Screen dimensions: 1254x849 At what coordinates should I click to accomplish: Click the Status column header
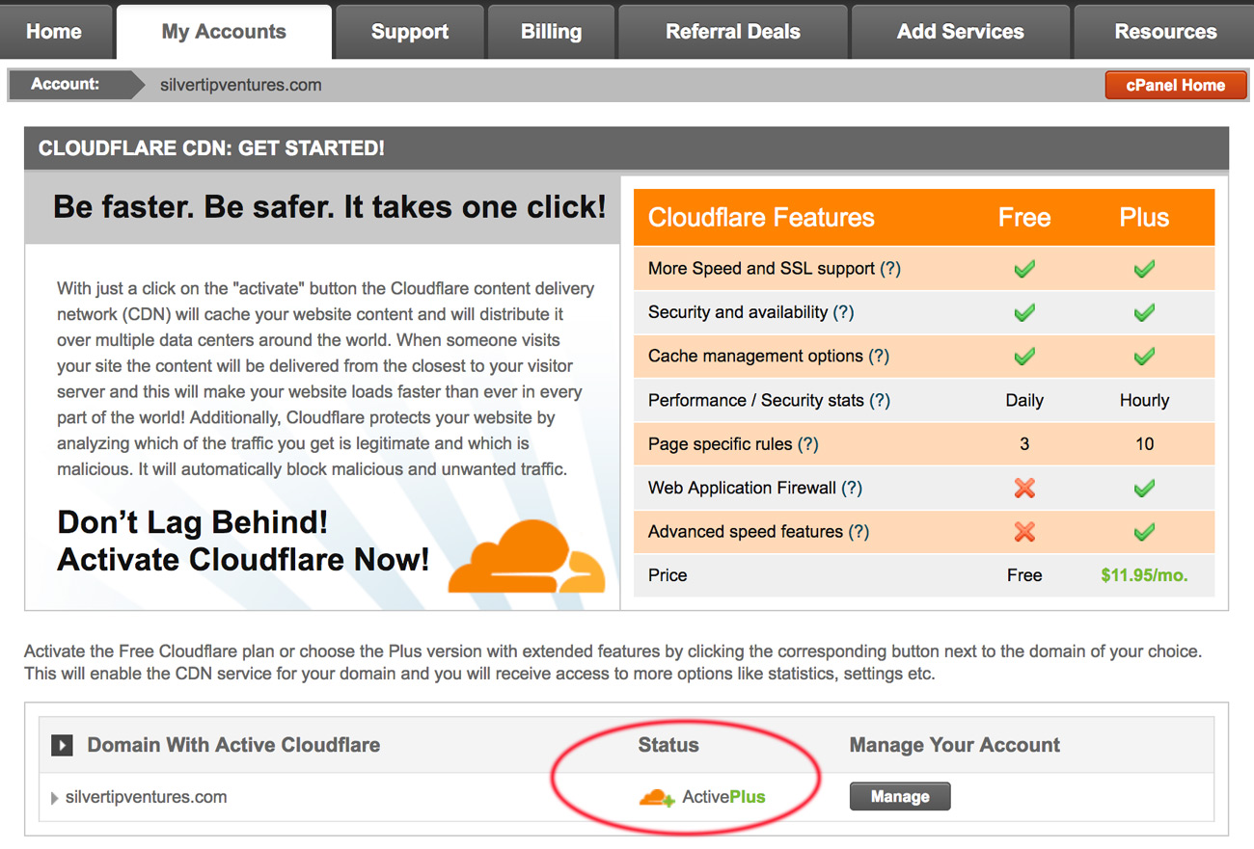pos(668,745)
